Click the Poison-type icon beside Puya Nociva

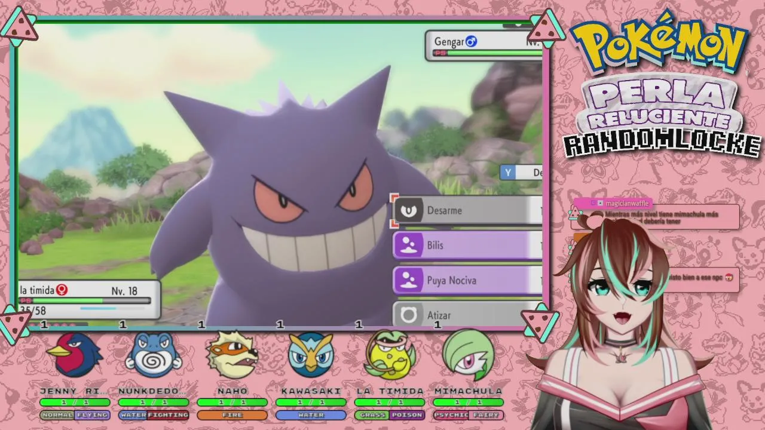(409, 280)
